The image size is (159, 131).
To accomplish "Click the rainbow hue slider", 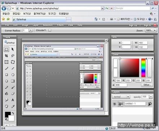I will 143,68.
